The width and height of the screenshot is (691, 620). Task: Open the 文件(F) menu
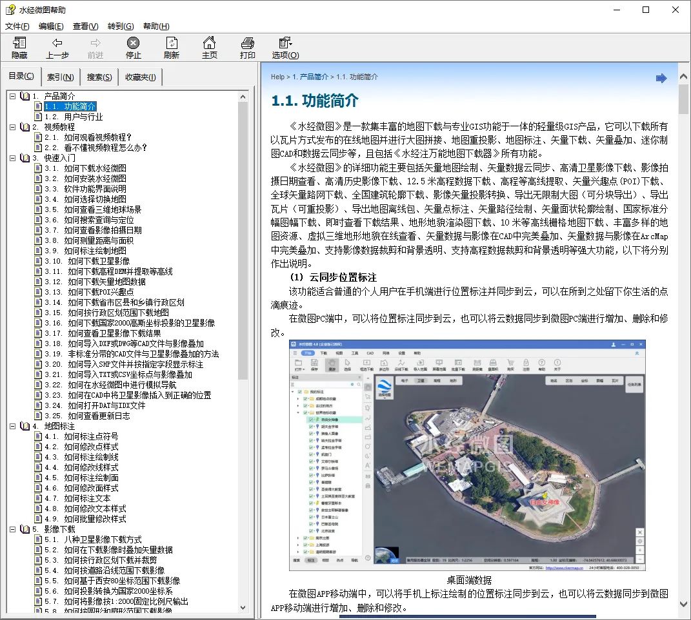(17, 26)
